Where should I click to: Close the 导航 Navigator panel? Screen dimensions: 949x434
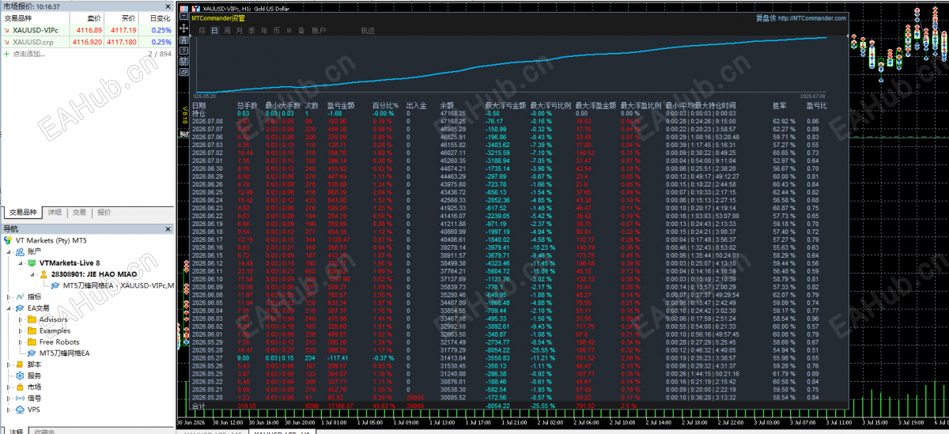pos(168,228)
